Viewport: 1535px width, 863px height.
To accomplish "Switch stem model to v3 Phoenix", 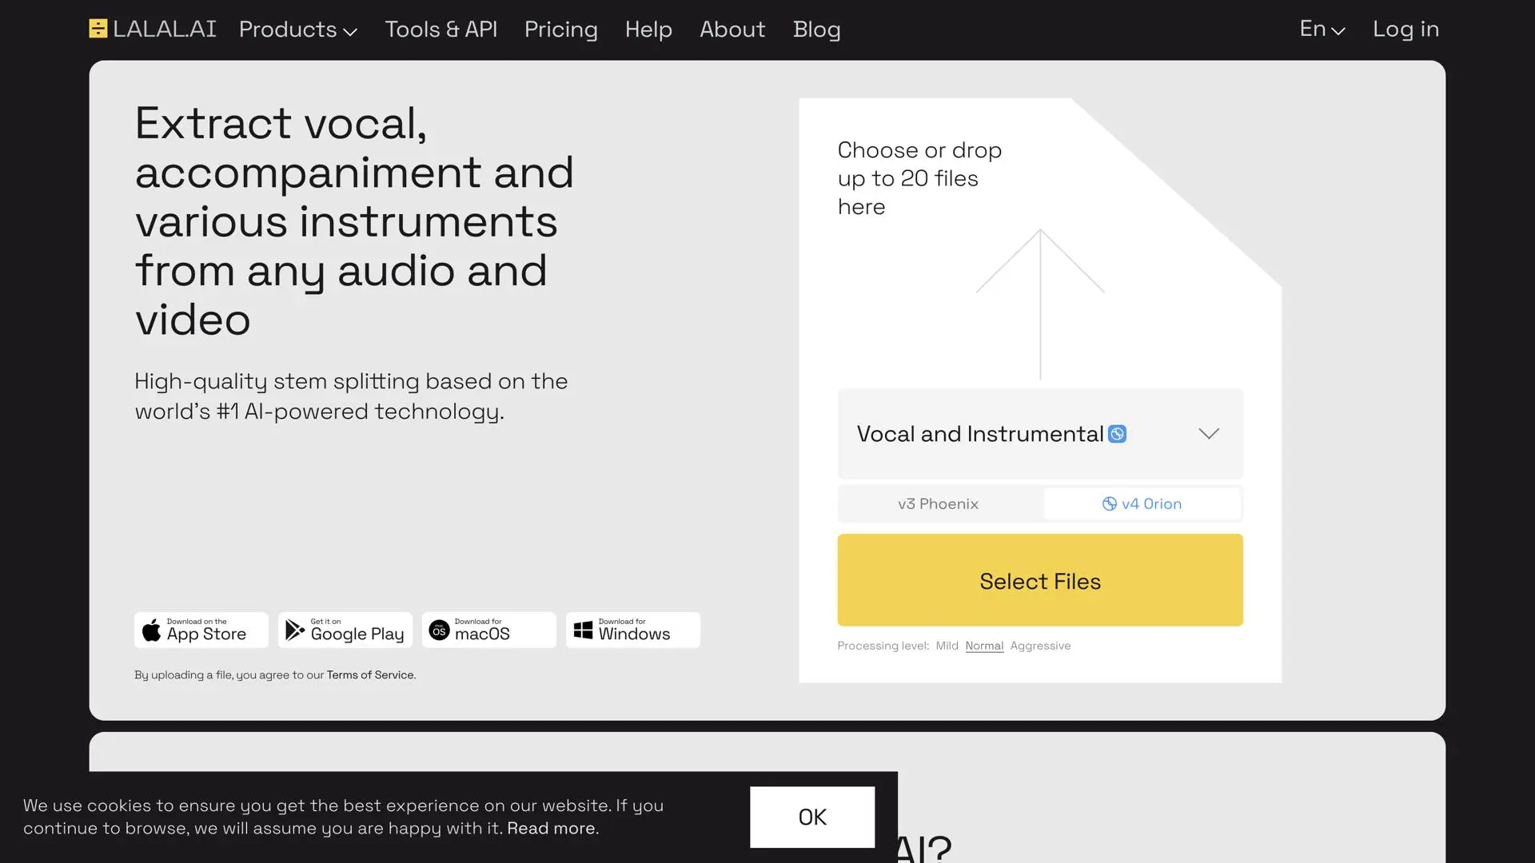I will point(939,504).
